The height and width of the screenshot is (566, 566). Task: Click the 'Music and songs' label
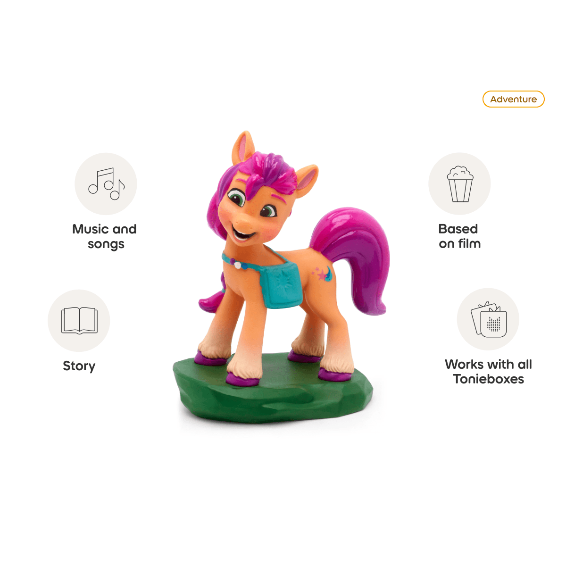(x=105, y=236)
